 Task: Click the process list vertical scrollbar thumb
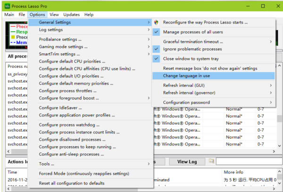tap(280, 118)
